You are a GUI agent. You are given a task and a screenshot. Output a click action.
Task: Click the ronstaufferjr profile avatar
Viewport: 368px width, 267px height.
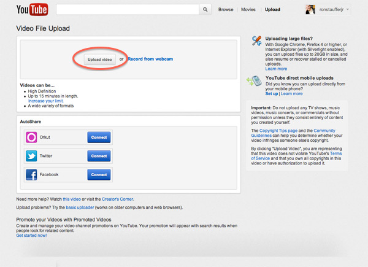310,10
